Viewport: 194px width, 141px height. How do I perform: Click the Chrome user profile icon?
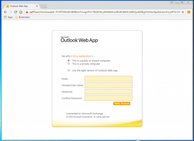[172, 2]
